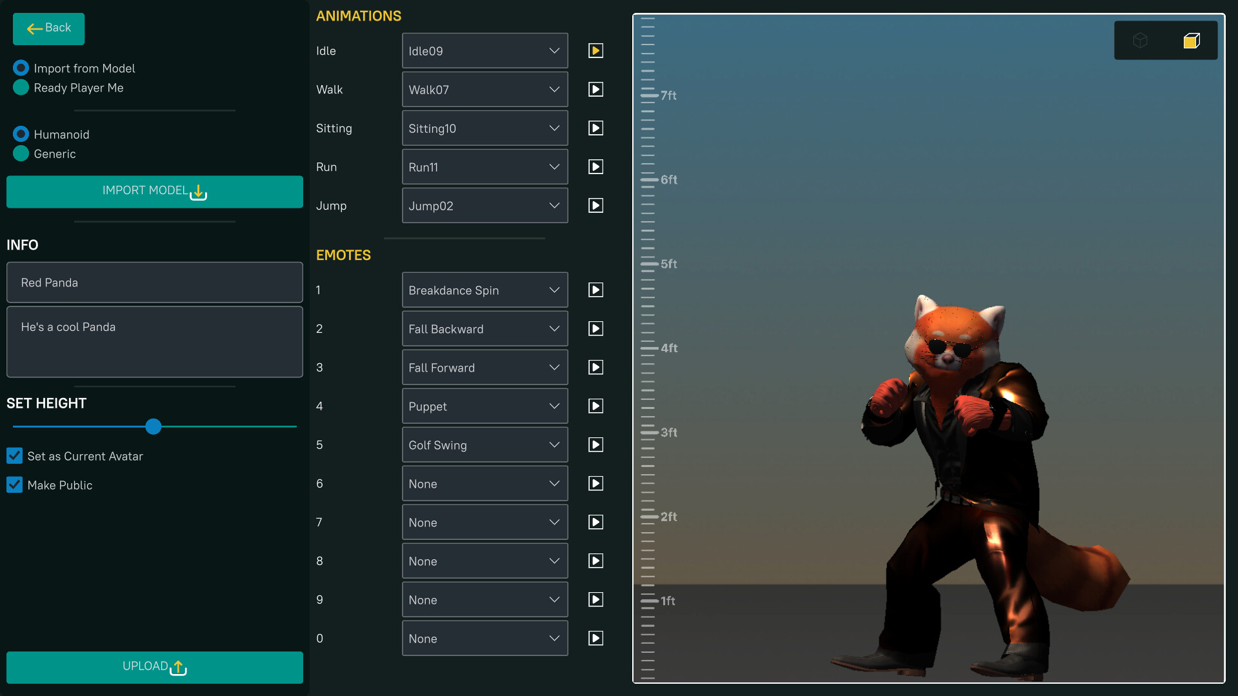Click the Import Model button
Image resolution: width=1238 pixels, height=696 pixels.
(x=154, y=192)
